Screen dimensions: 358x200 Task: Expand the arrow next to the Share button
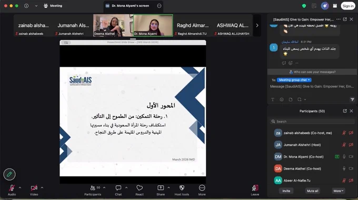coord(168,188)
